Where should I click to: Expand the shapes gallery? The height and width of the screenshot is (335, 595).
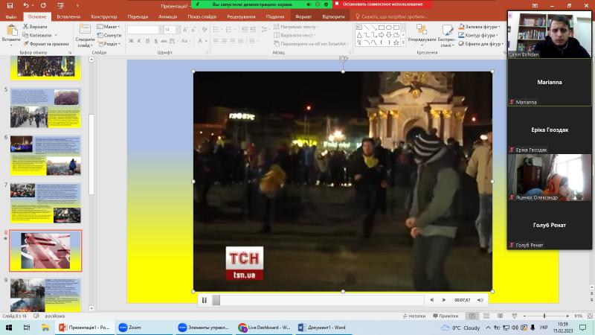click(403, 43)
